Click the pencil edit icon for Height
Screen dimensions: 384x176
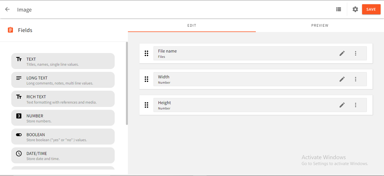(342, 105)
